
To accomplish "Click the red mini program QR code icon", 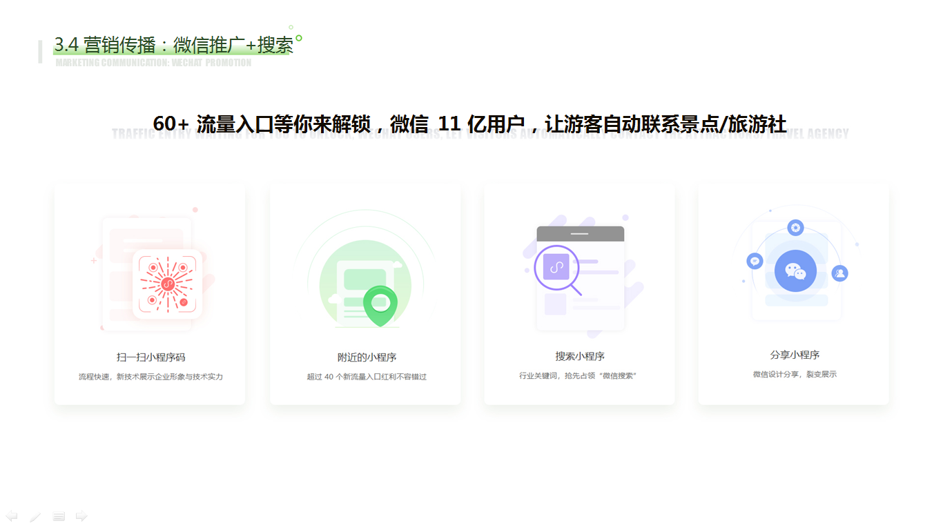I will 167,284.
